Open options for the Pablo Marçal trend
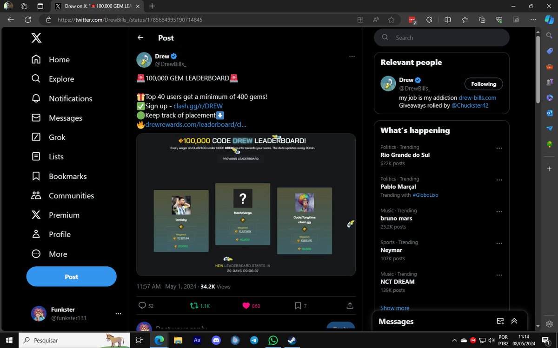Image resolution: width=558 pixels, height=348 pixels. [x=499, y=180]
